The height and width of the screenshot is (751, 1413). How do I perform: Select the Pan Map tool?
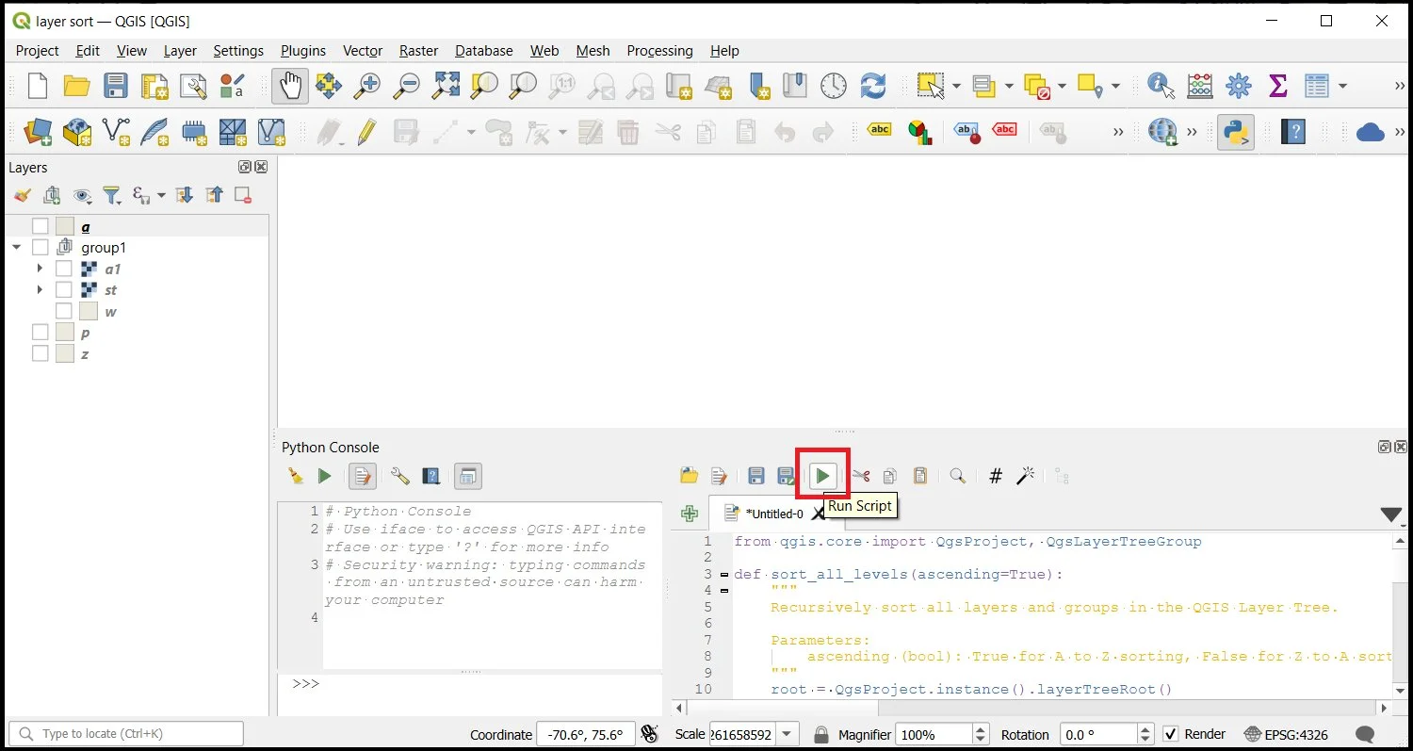click(x=289, y=86)
